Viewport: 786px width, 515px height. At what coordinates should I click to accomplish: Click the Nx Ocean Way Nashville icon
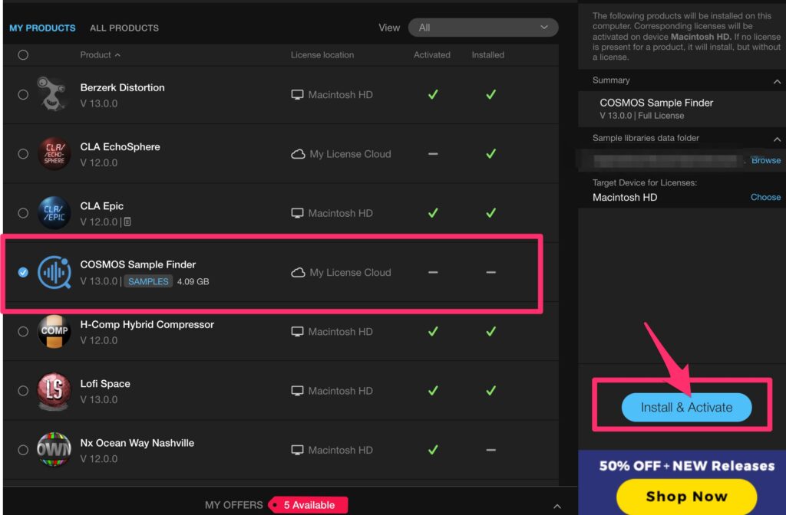[54, 450]
